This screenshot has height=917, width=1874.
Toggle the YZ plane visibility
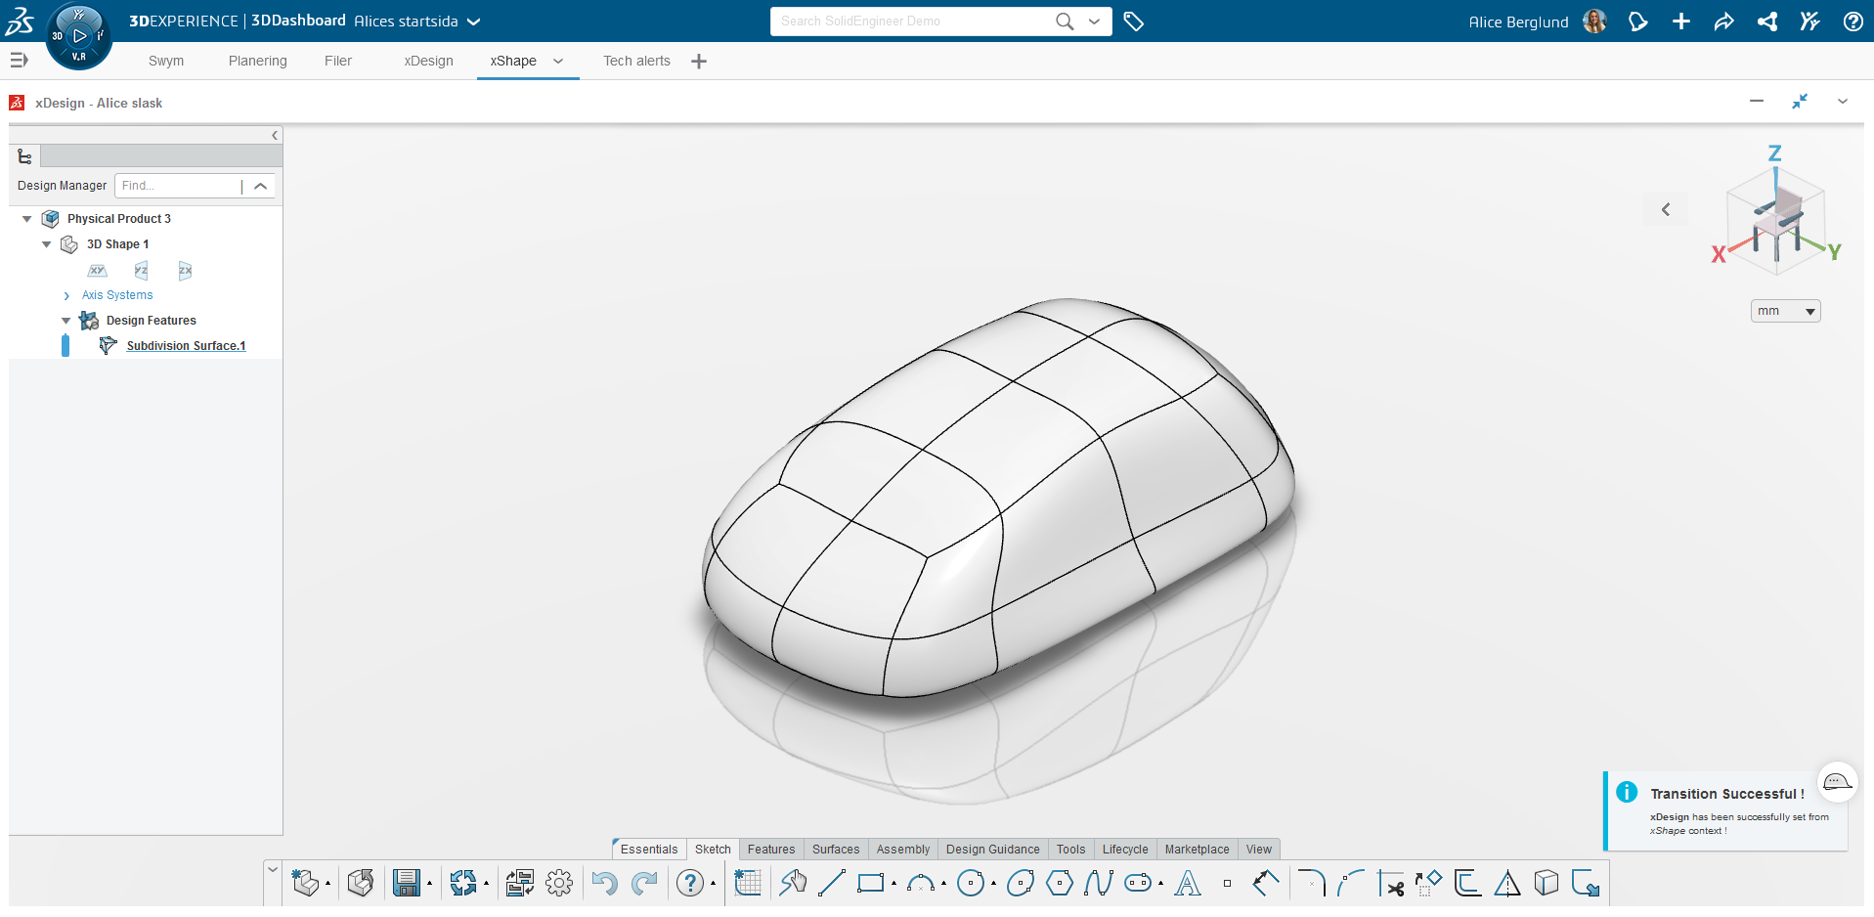point(141,270)
